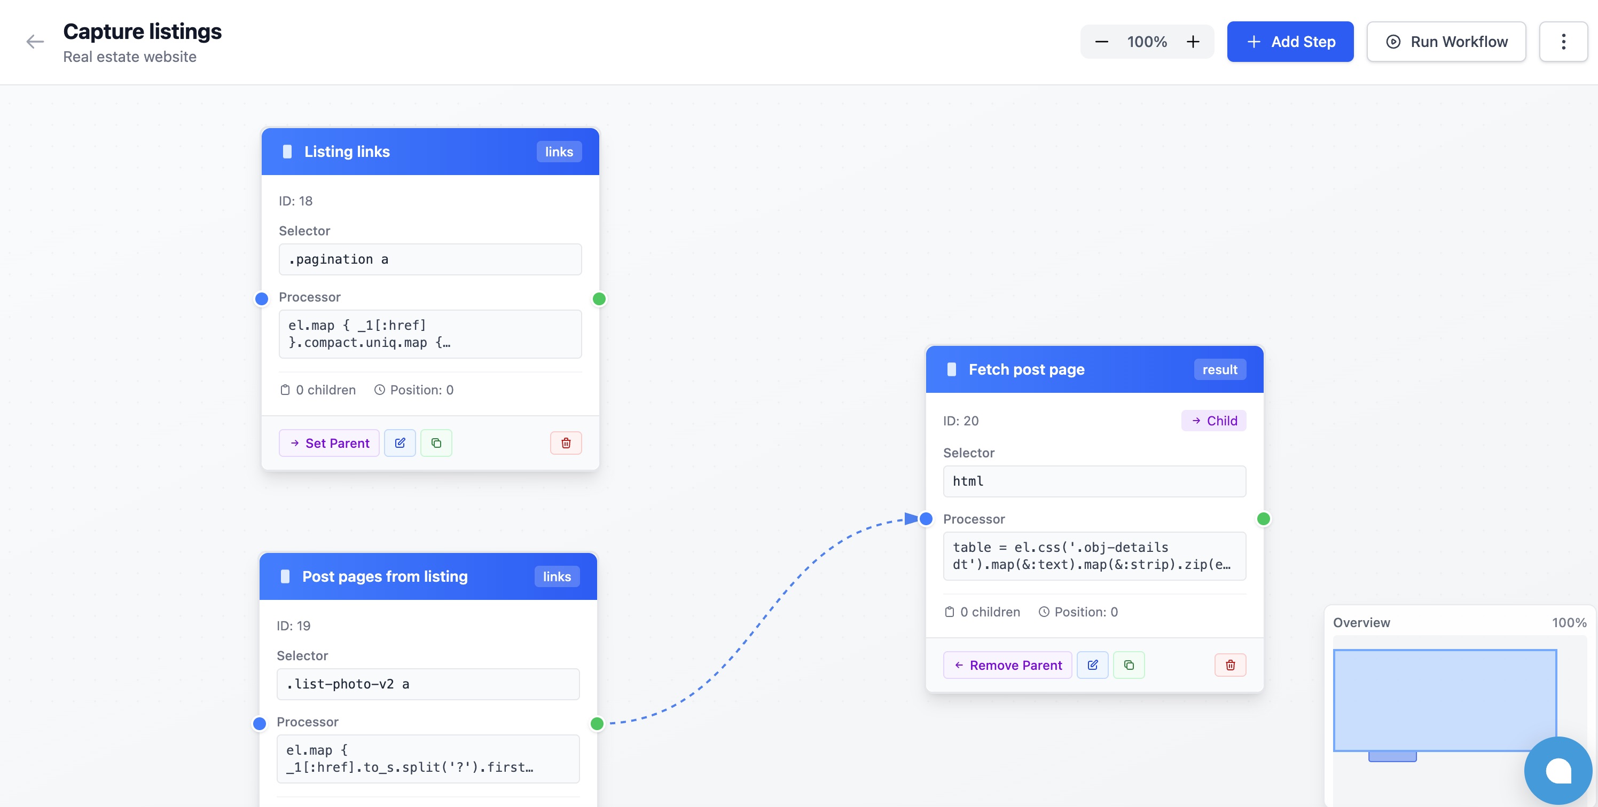Remove parent from Fetch post page
Screen dimensions: 1598x807
1007,664
